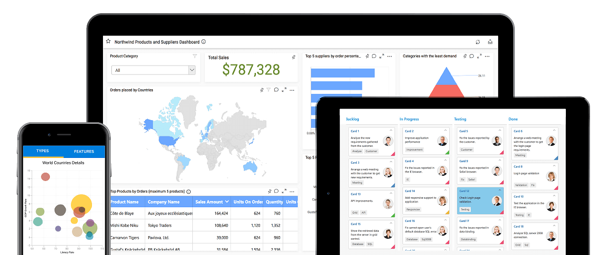
Task: Maximize the Orders placed by Countries widget
Action: pos(284,90)
